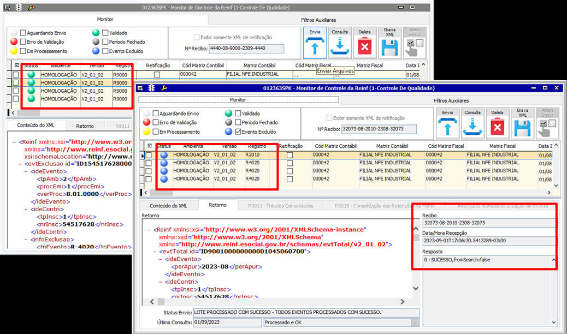Screen dimensions: 567x334
Task: Select the Retorno tab in front window
Action: pos(218,205)
